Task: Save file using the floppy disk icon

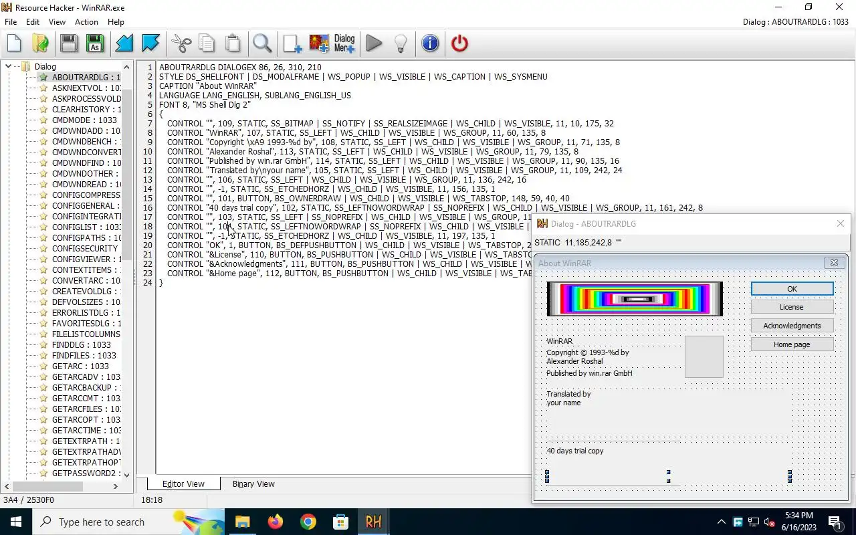Action: point(68,43)
